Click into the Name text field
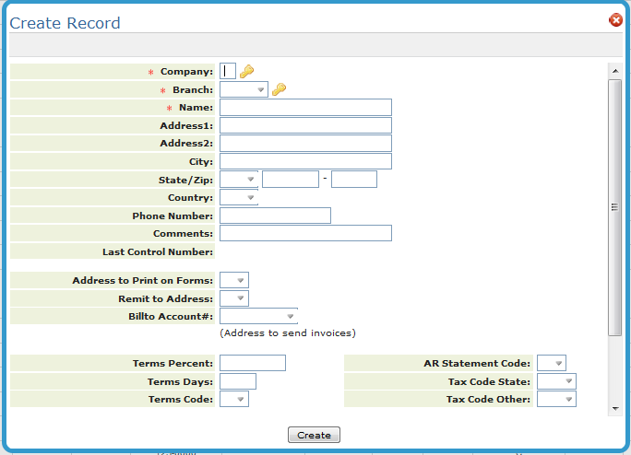 (x=305, y=108)
